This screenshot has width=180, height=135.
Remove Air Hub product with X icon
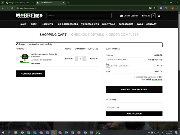point(17,59)
